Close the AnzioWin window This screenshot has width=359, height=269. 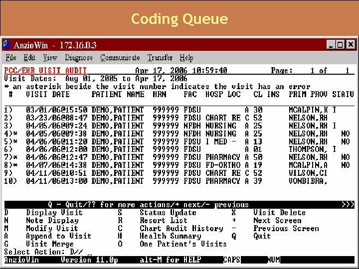[351, 45]
